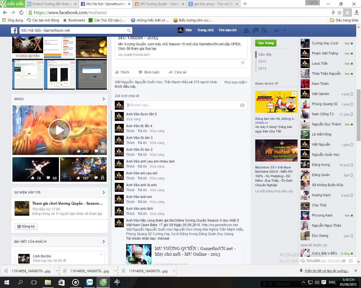Open Linh Becks post options chevron
361x288 pixels.
(x=101, y=255)
